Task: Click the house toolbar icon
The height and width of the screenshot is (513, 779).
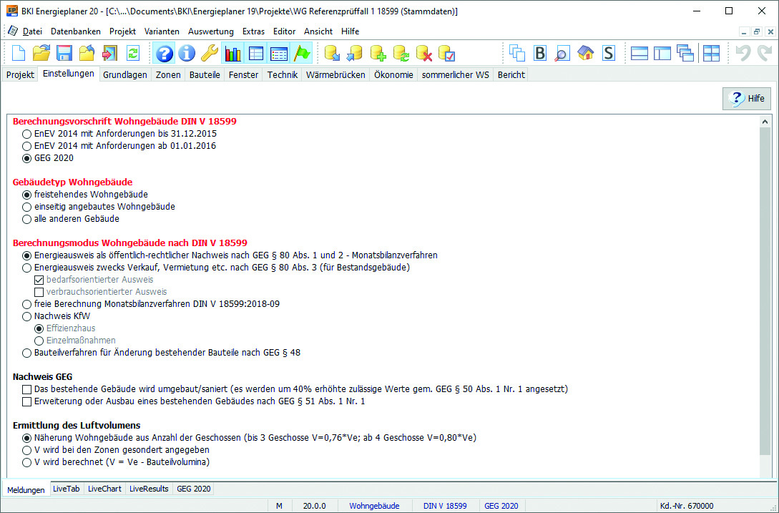Action: click(586, 54)
